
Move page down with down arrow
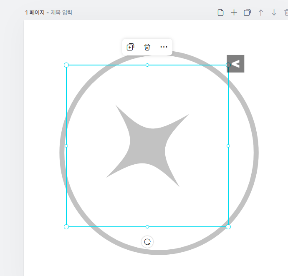tap(274, 13)
